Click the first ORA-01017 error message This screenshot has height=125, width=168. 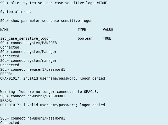click(x=52, y=78)
